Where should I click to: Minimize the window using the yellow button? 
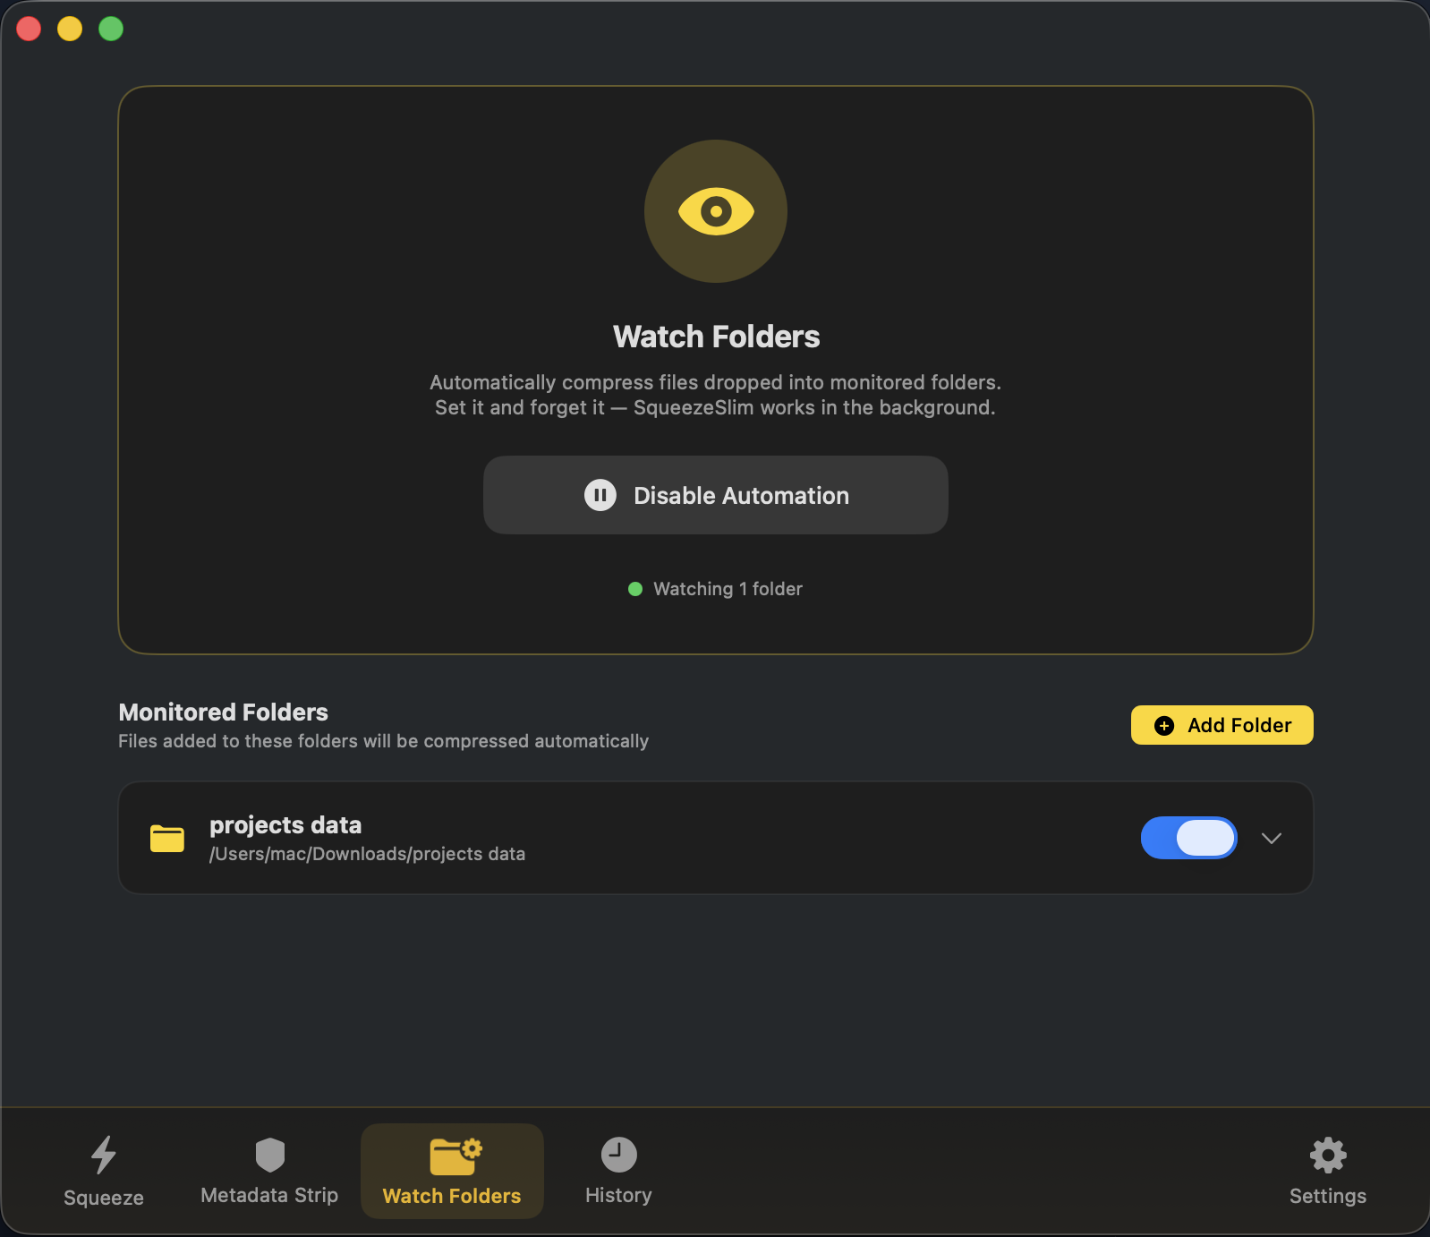(70, 29)
